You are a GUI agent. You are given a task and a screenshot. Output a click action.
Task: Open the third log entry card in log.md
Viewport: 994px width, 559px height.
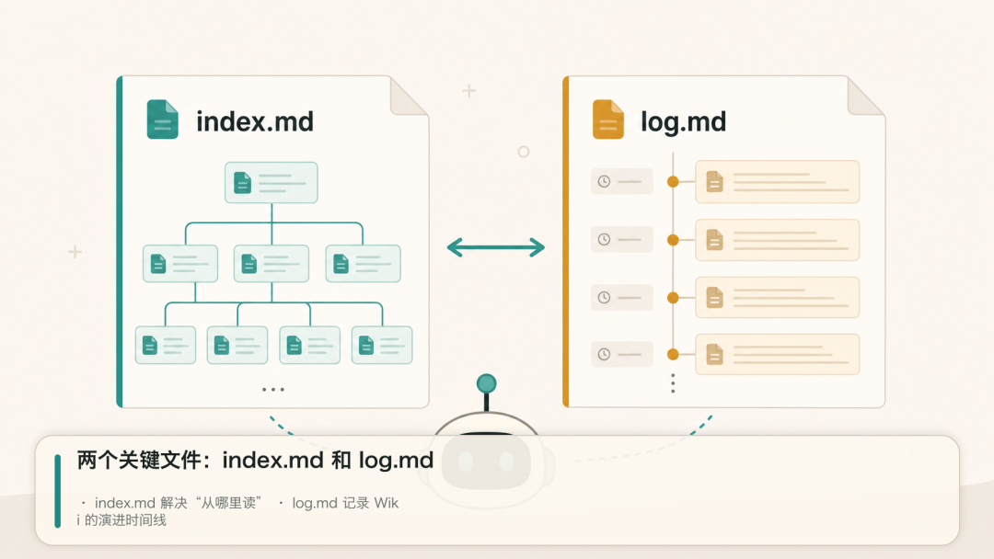click(x=777, y=297)
